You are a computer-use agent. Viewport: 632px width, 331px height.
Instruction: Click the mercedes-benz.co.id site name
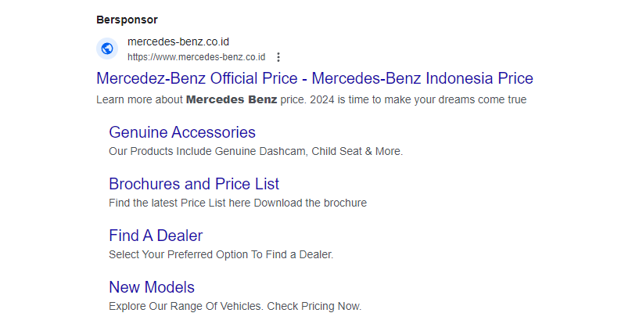(178, 41)
